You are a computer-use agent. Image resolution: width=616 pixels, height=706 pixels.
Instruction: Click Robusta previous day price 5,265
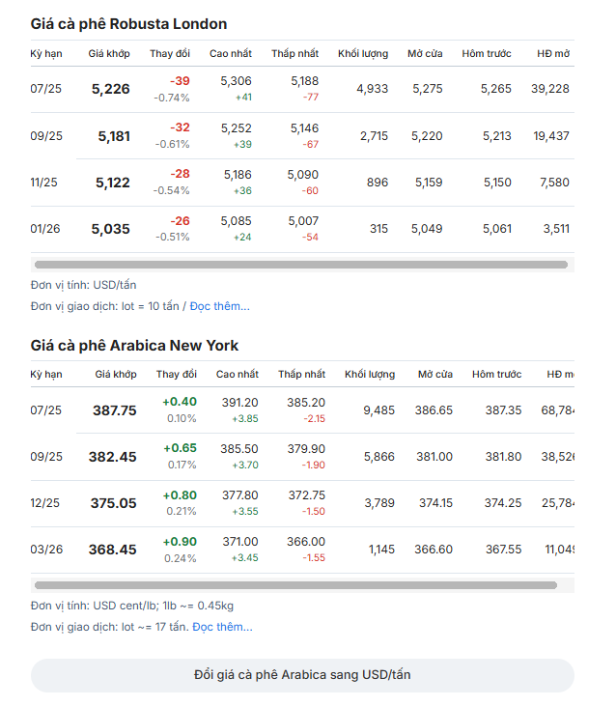tap(496, 89)
